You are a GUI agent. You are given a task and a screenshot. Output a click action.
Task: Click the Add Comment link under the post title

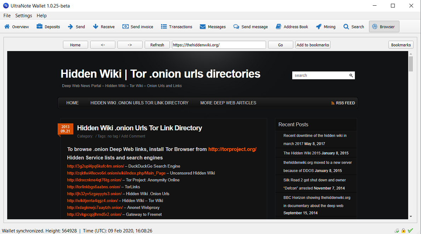(133, 136)
